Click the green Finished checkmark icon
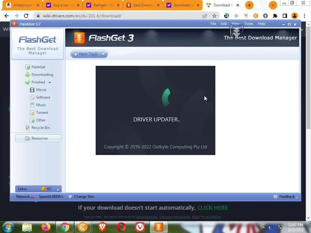 (x=28, y=83)
